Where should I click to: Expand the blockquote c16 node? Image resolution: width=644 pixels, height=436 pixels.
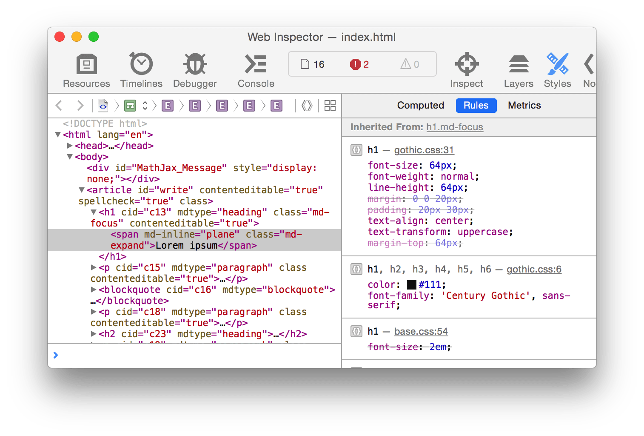click(x=94, y=290)
